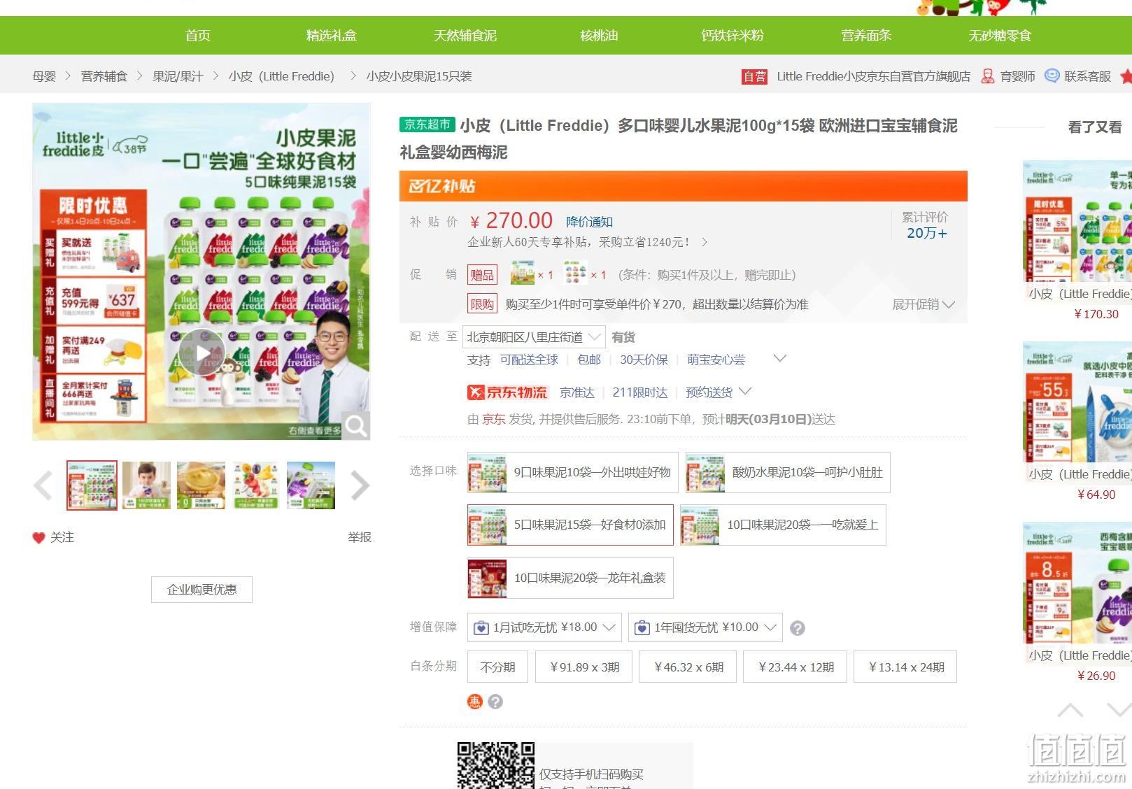Click 20万+ cumulative reviews
This screenshot has width=1132, height=789.
[x=926, y=233]
